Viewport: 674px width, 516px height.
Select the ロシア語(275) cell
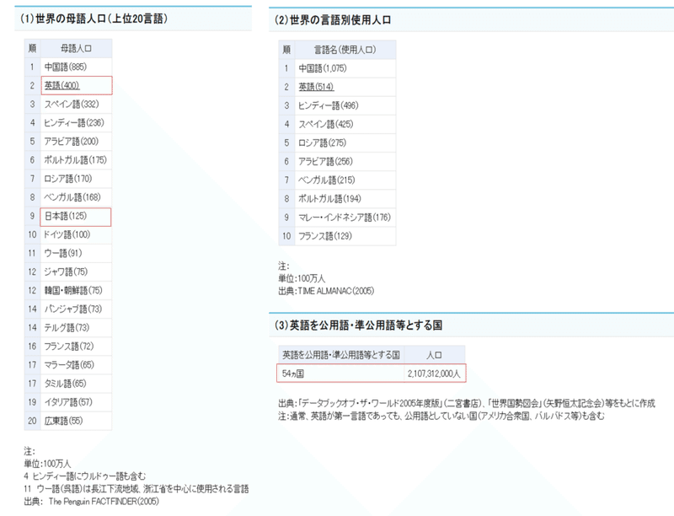(x=345, y=142)
